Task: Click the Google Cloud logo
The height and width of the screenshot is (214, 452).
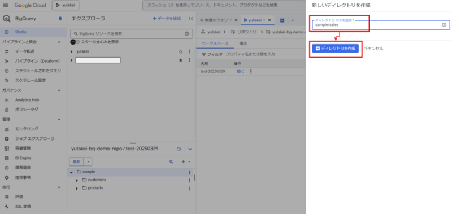Action: tap(31, 5)
